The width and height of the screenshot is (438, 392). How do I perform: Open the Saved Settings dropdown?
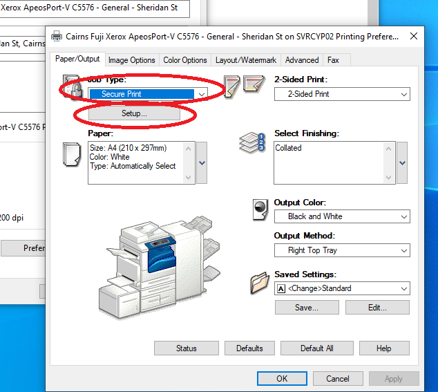click(x=342, y=288)
